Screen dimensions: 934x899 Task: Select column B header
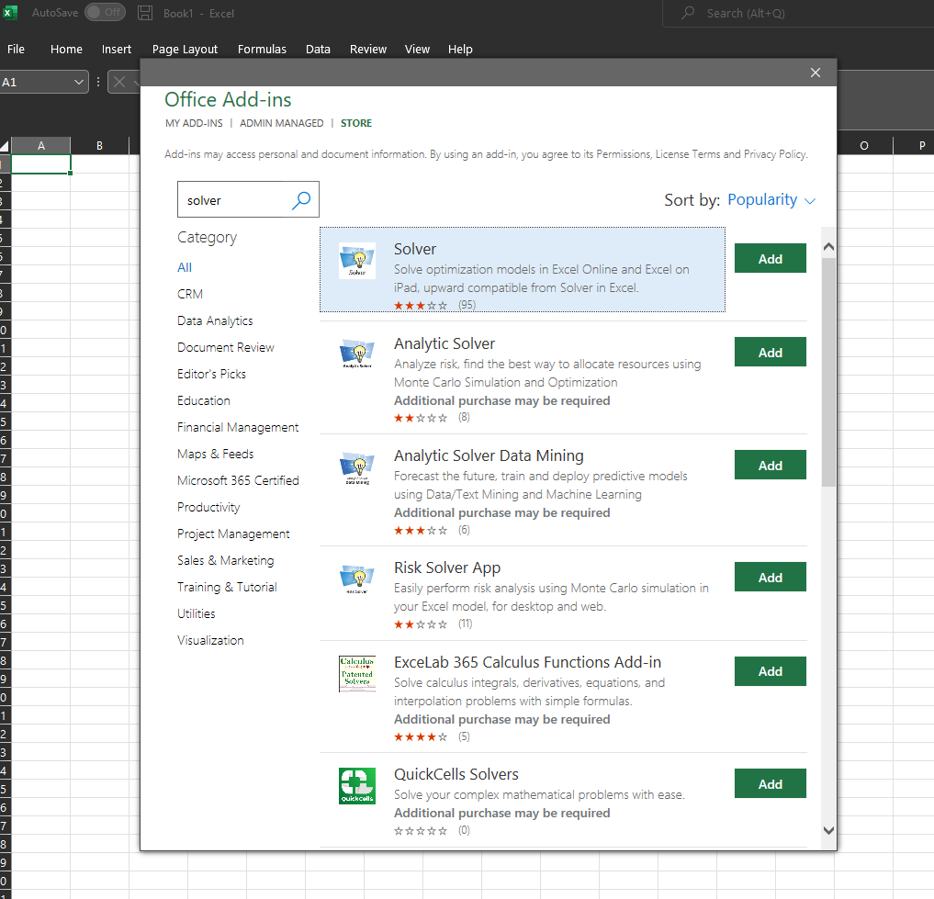pyautogui.click(x=99, y=145)
